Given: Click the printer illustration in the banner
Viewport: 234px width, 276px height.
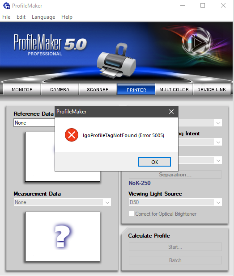Looking at the screenshot, I should [x=116, y=61].
